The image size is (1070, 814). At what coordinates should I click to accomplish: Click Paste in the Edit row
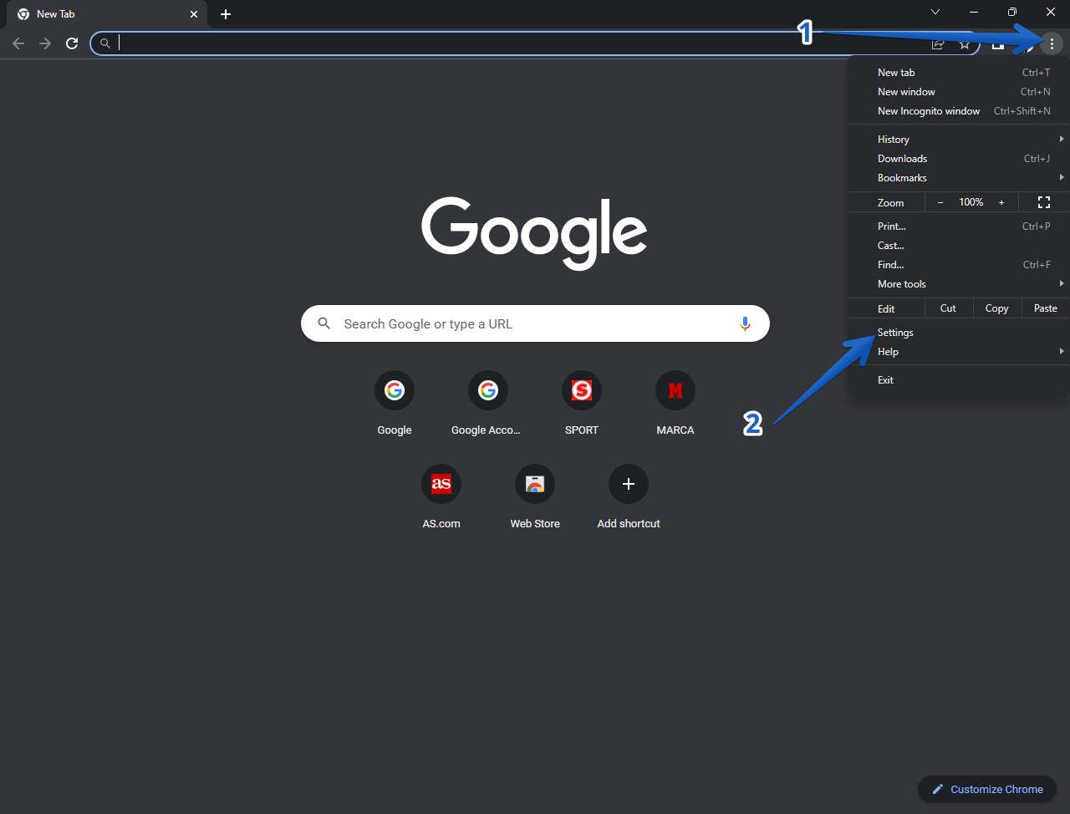pyautogui.click(x=1045, y=308)
